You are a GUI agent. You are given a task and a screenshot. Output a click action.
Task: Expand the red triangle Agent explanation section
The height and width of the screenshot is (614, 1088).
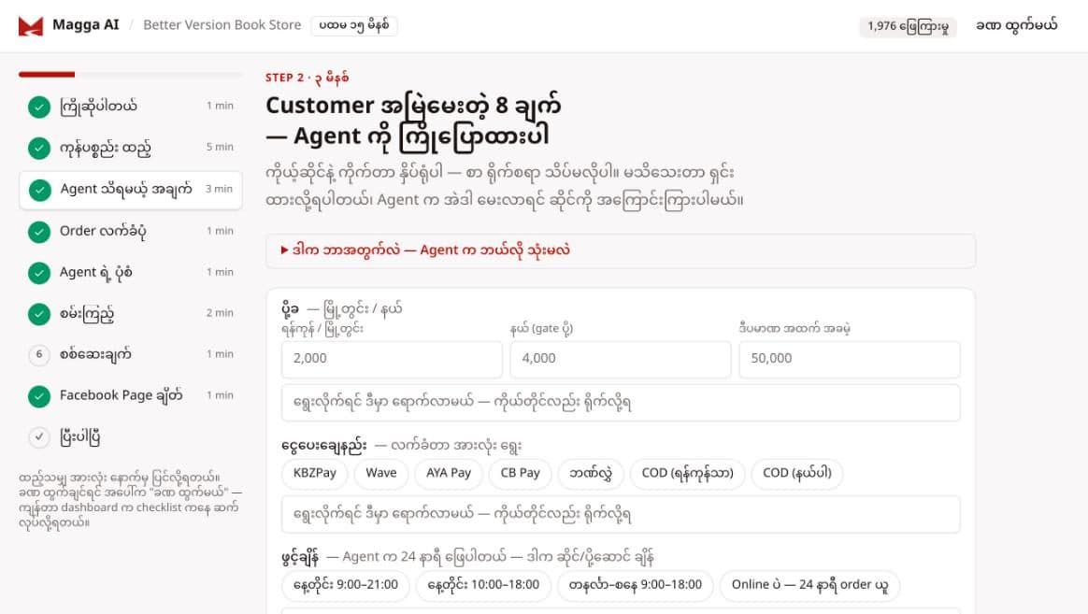[x=621, y=250]
